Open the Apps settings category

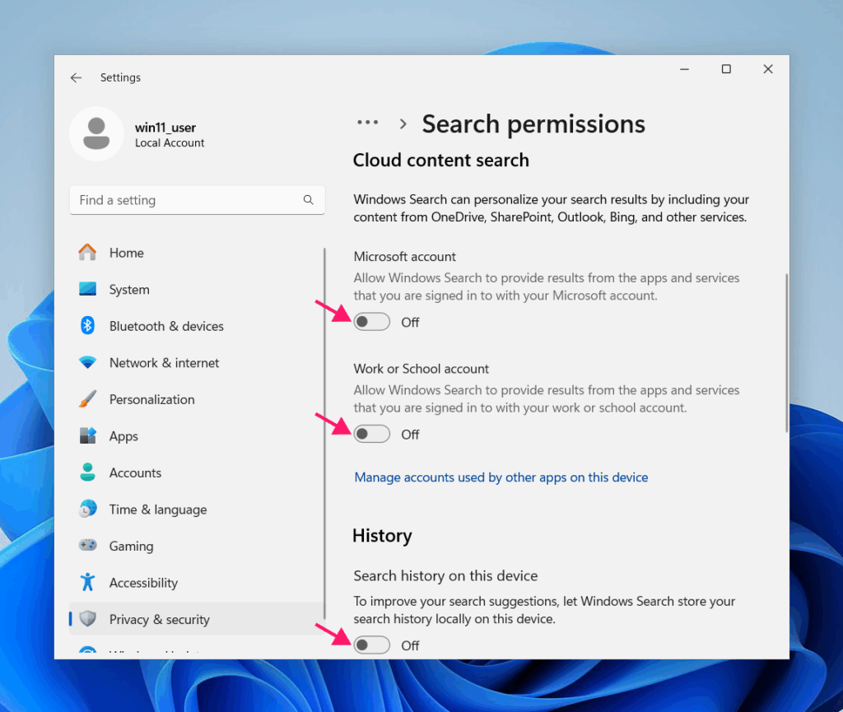pyautogui.click(x=197, y=435)
